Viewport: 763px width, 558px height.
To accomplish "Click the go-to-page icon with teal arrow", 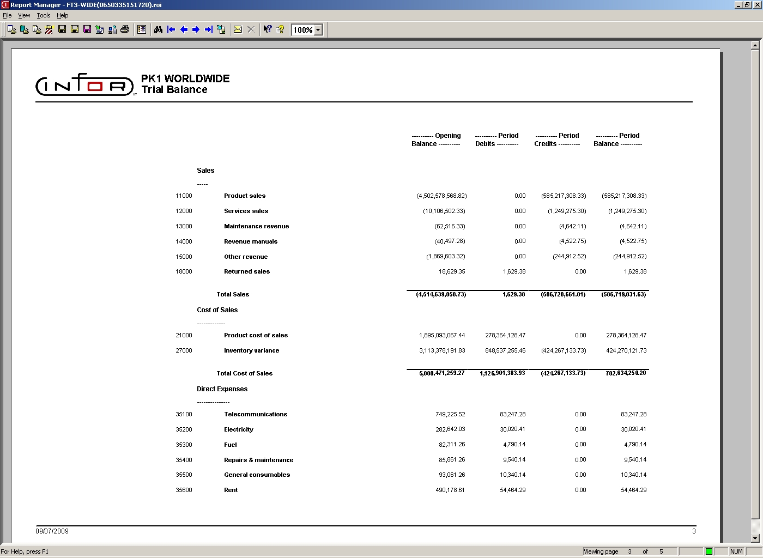I will (221, 29).
